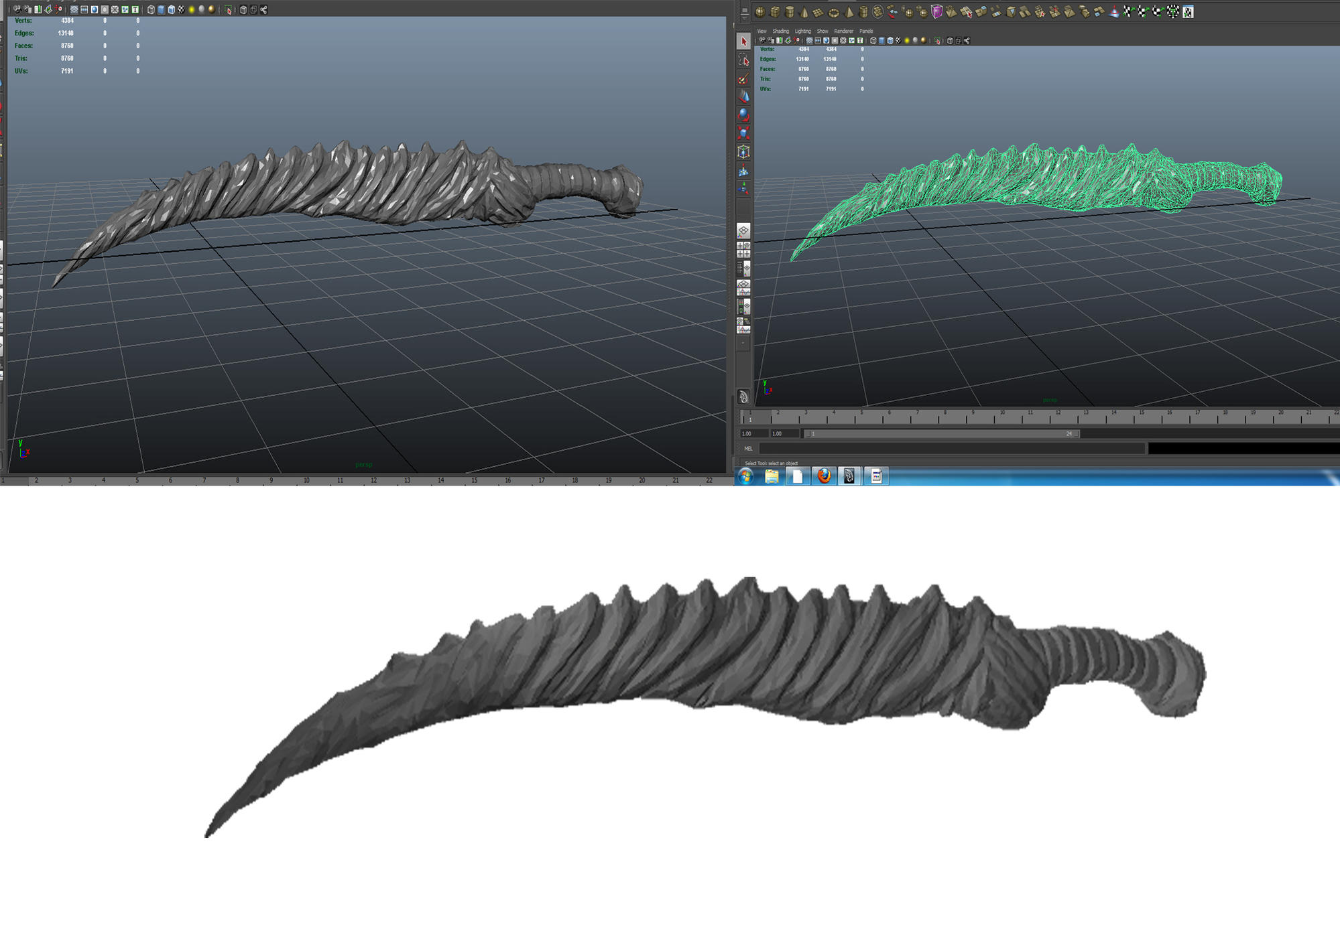The image size is (1340, 937).
Task: Toggle textured display in left viewport toolbar
Action: pyautogui.click(x=181, y=9)
